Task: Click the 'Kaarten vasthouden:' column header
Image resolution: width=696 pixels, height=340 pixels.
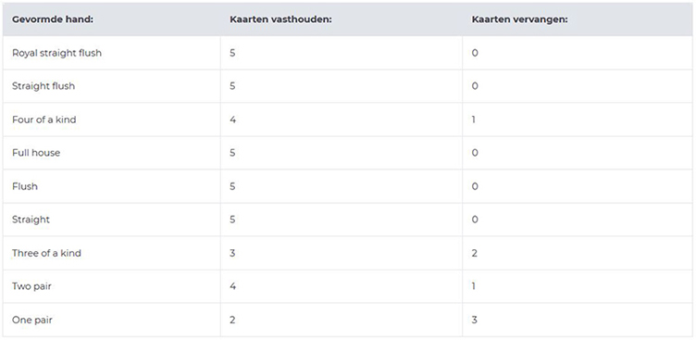Action: 281,20
